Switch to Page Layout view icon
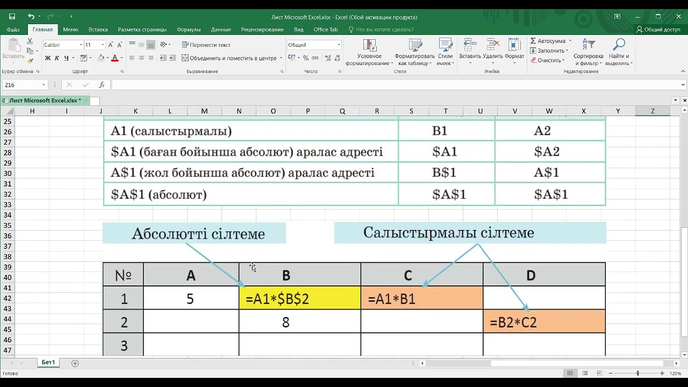 pyautogui.click(x=585, y=373)
